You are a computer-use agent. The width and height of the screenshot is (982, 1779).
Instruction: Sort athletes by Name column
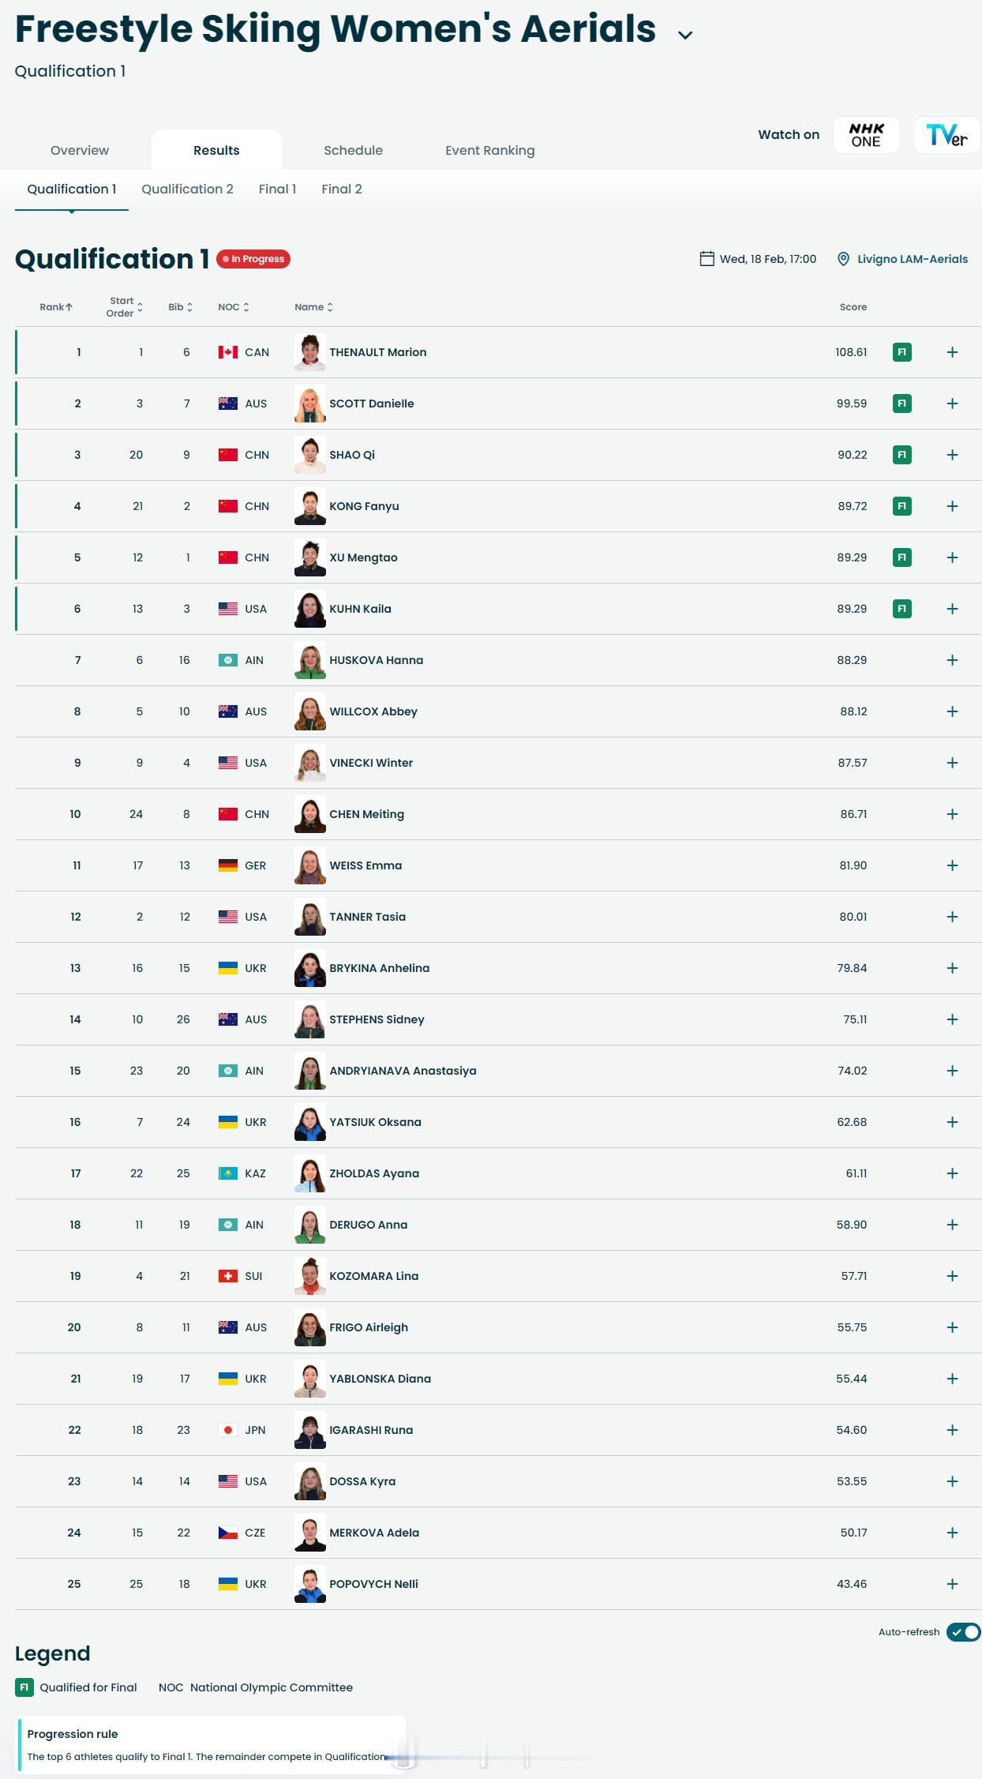(x=313, y=307)
